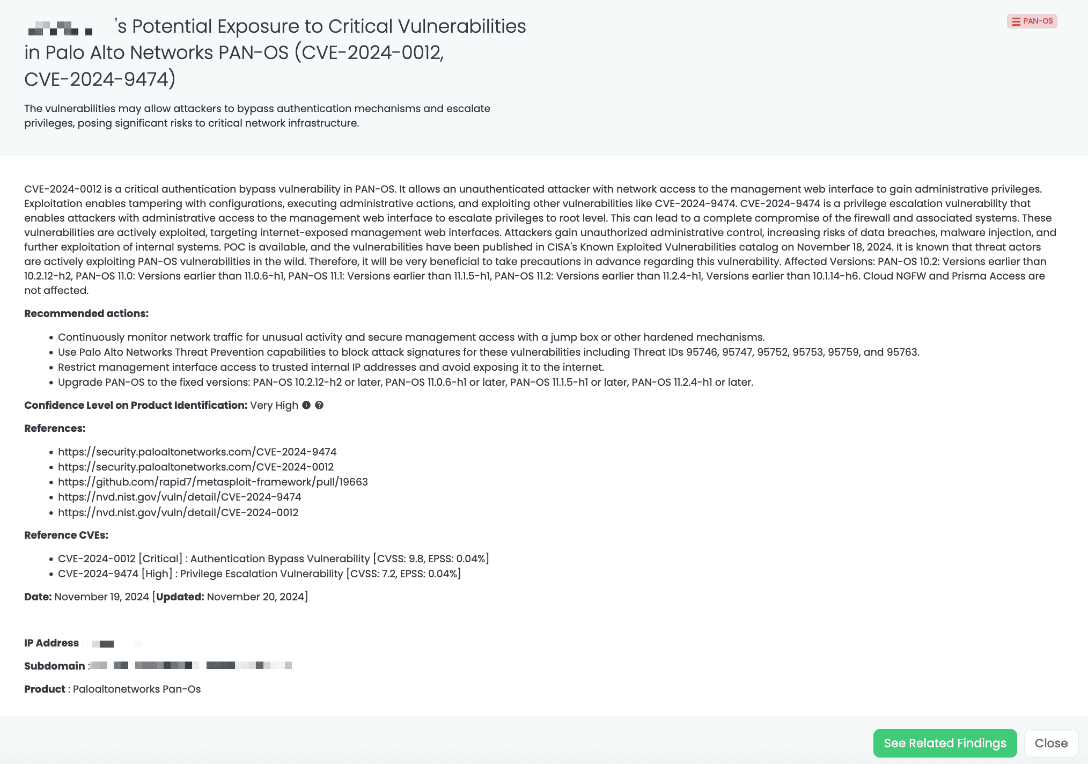The image size is (1088, 764).
Task: Click the PAN-OS tag stack icon
Action: point(1016,21)
